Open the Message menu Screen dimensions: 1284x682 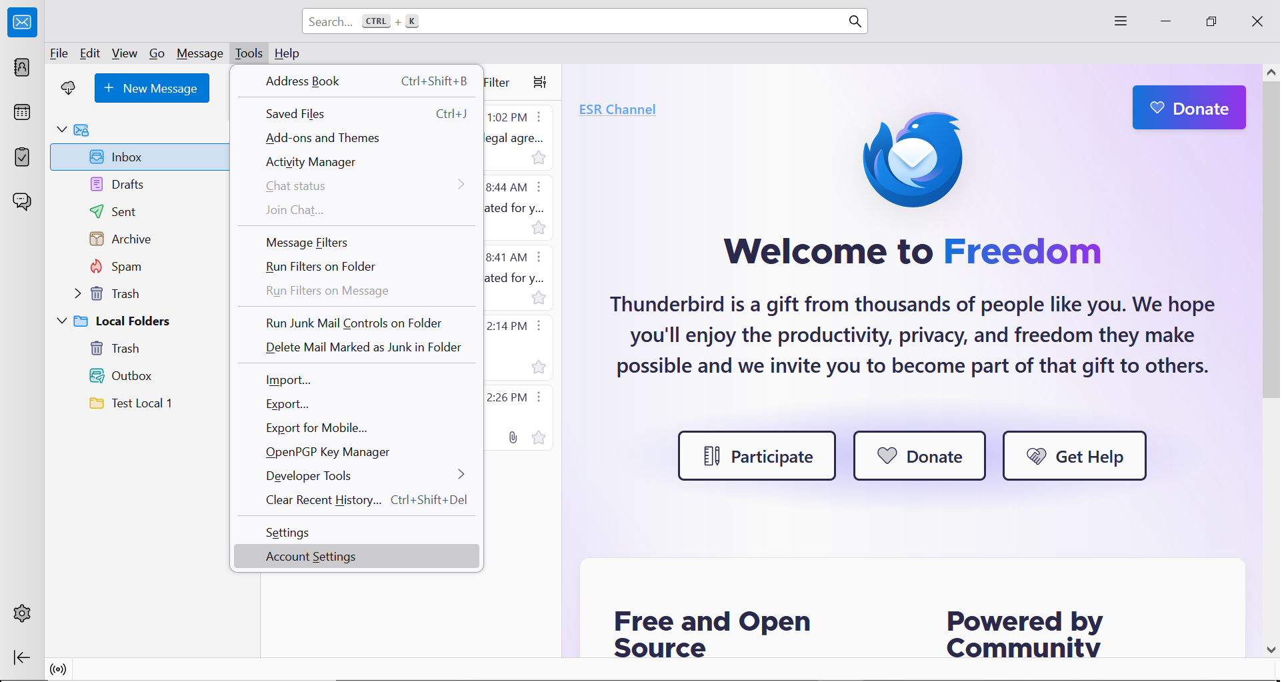(x=199, y=53)
